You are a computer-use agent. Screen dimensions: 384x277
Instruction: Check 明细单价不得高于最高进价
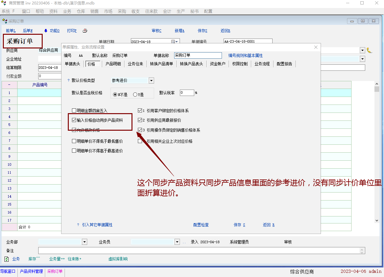tap(74, 151)
